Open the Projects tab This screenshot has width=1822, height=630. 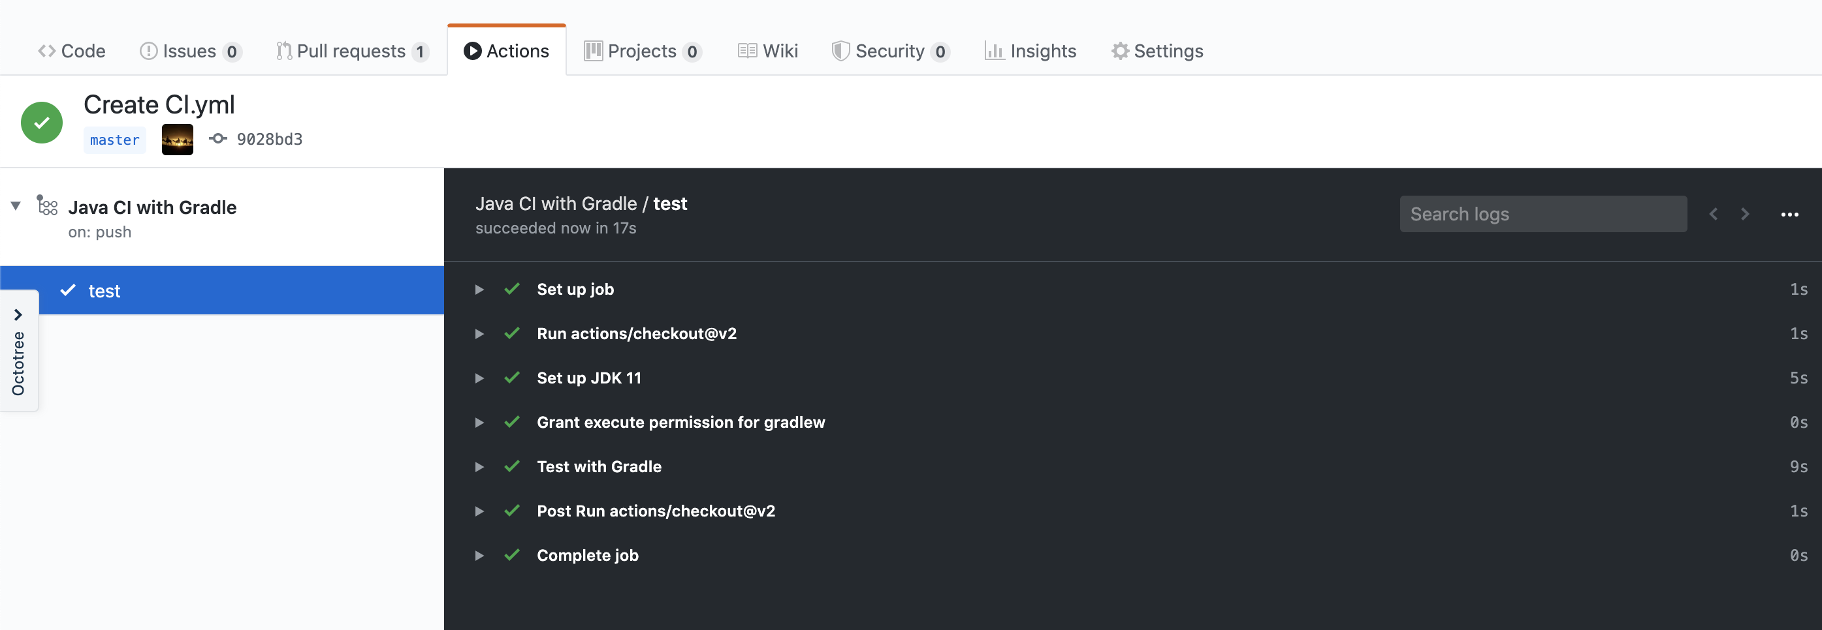click(642, 51)
